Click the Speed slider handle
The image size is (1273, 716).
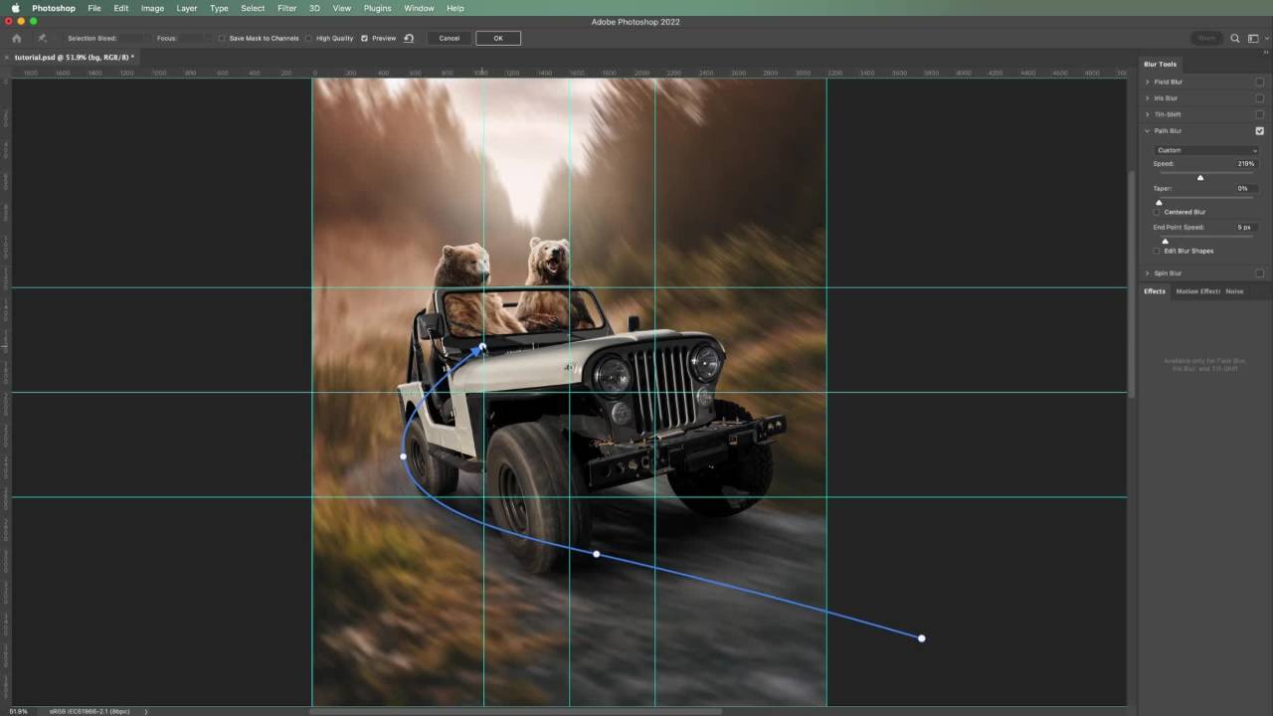(x=1200, y=177)
